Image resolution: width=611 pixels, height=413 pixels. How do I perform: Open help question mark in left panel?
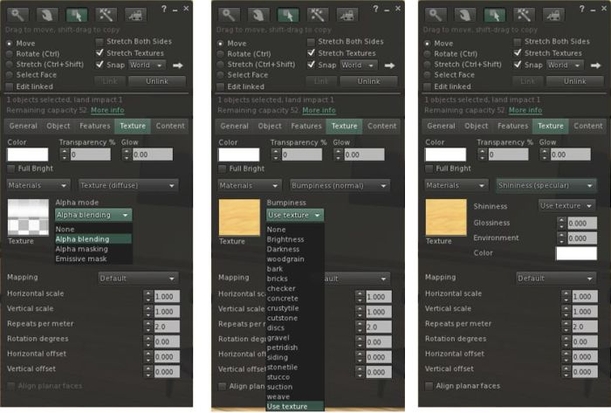(164, 9)
